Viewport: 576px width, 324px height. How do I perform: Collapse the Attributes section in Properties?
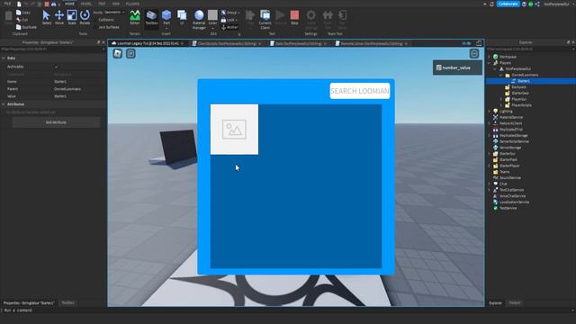tap(4, 104)
